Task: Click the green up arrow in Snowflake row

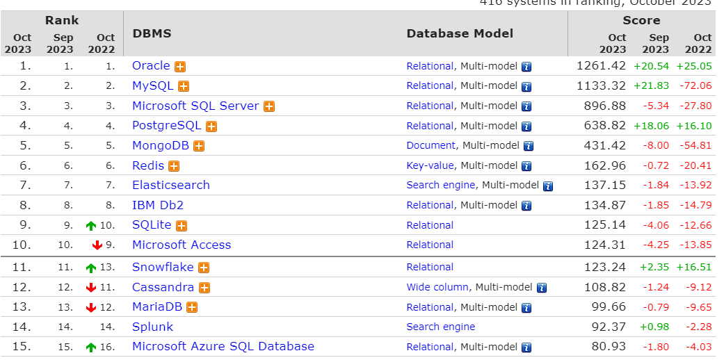Action: tap(91, 268)
